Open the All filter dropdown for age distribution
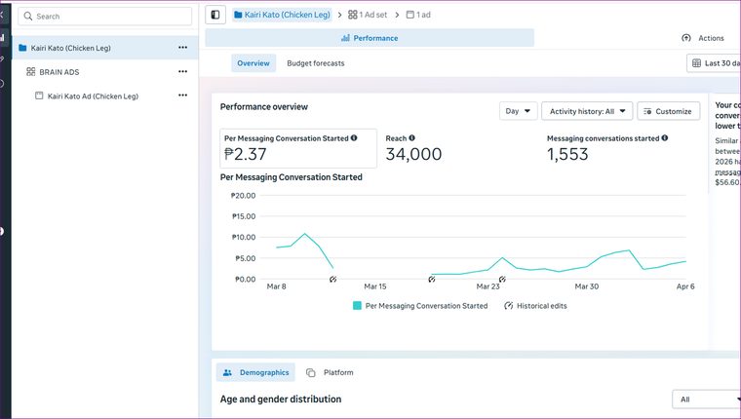The width and height of the screenshot is (741, 419). pos(706,400)
